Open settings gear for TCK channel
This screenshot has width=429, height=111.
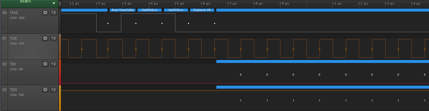click(x=45, y=38)
